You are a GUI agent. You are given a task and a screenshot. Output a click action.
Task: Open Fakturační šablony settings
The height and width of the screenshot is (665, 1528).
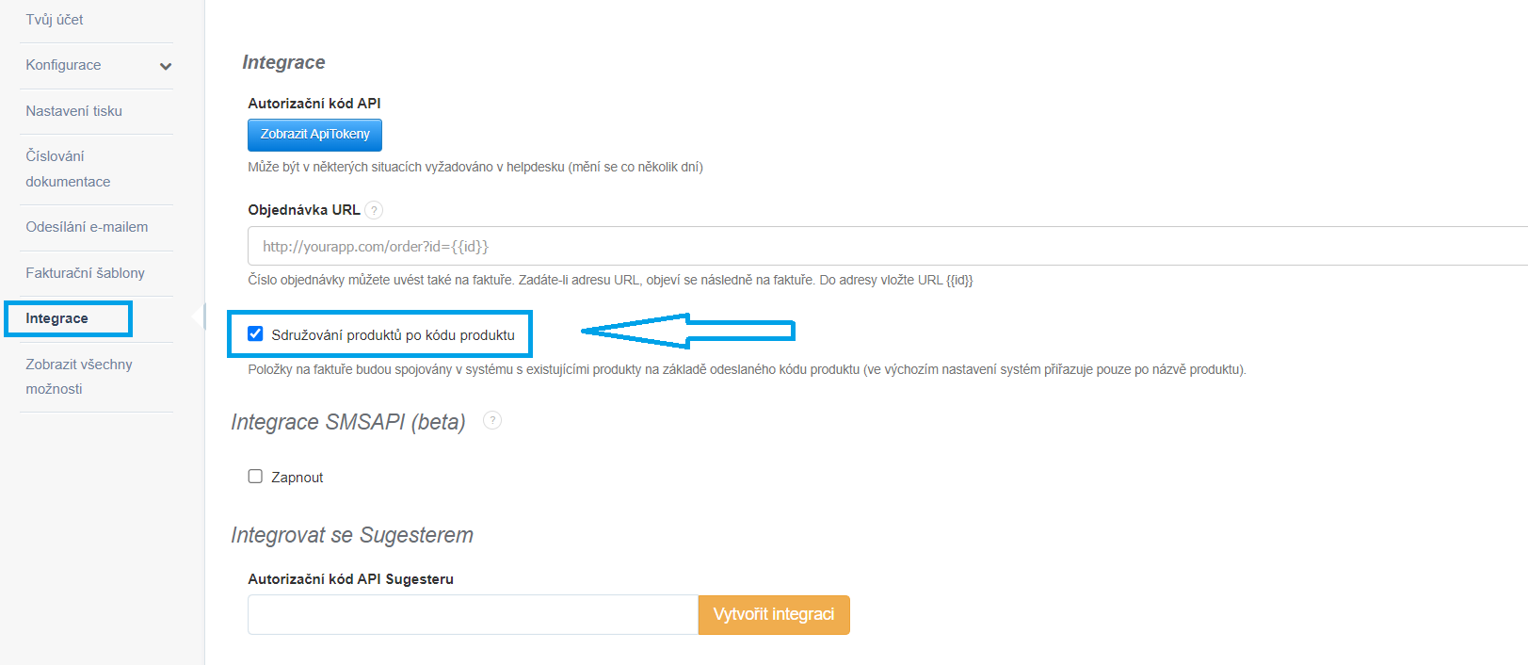tap(85, 273)
